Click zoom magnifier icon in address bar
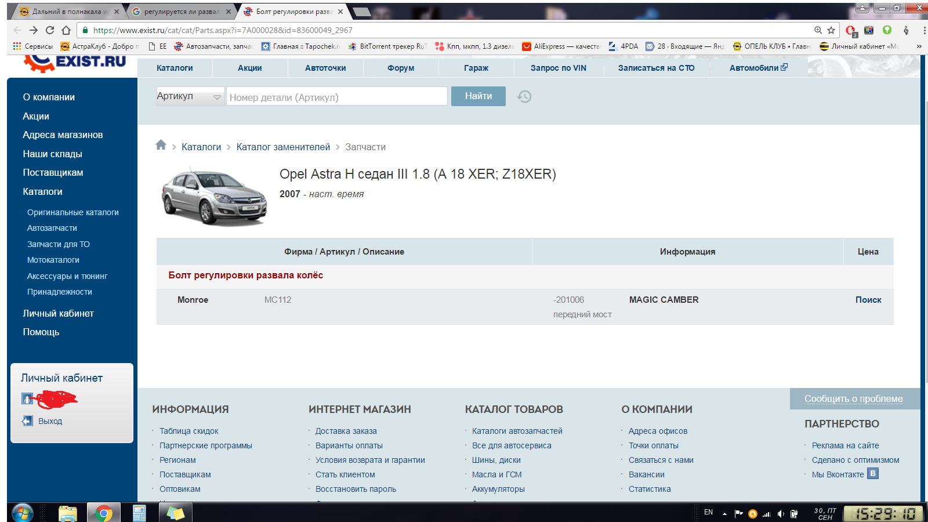 pos(818,30)
